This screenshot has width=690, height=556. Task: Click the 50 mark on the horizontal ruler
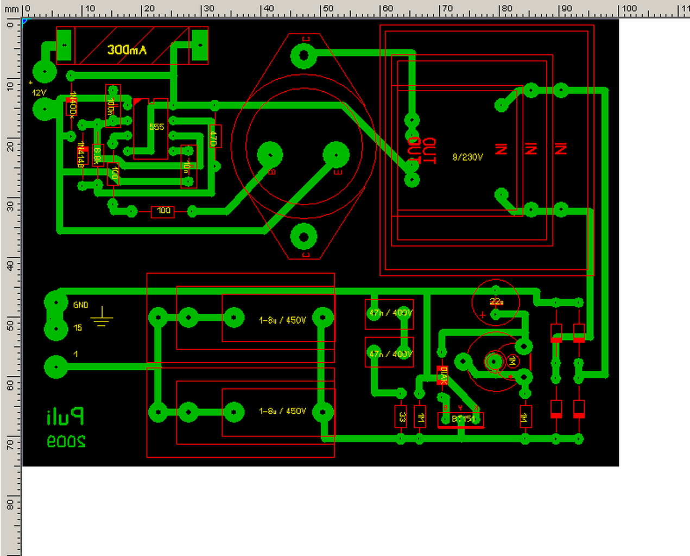(x=327, y=9)
